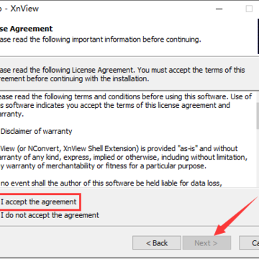Screen dimensions: 259x259
Task: Select the "I accept the agreement" option
Action: coord(38,201)
